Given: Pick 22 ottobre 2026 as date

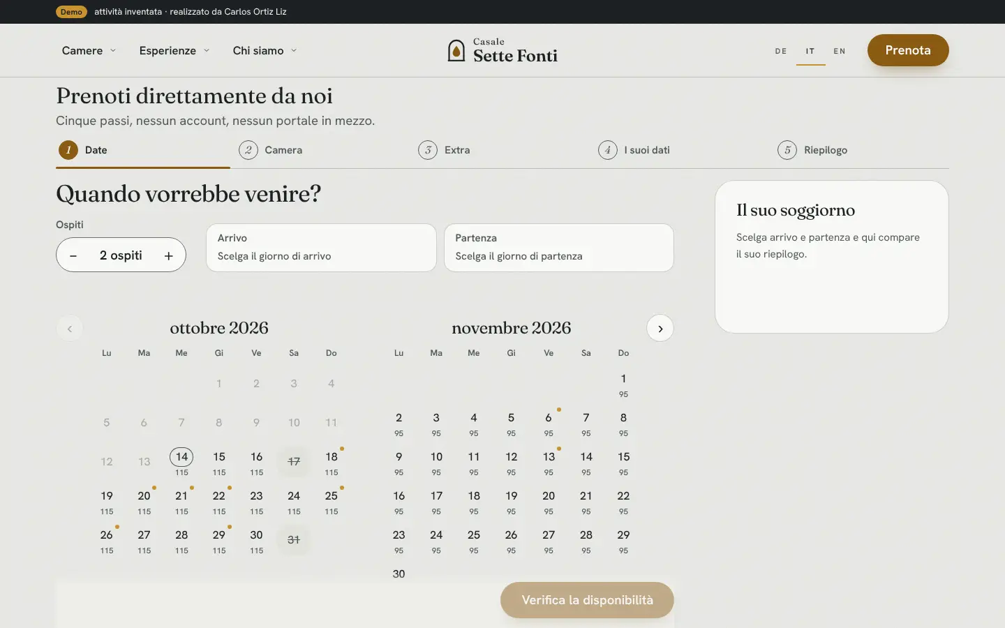Looking at the screenshot, I should click(219, 501).
